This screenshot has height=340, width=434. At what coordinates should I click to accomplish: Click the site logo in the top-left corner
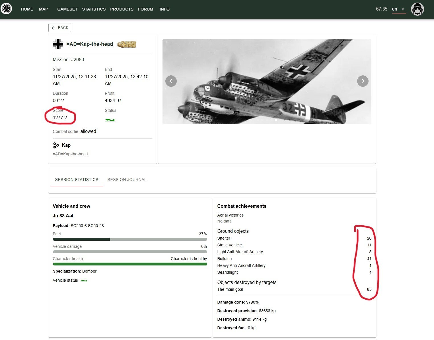coord(6,9)
